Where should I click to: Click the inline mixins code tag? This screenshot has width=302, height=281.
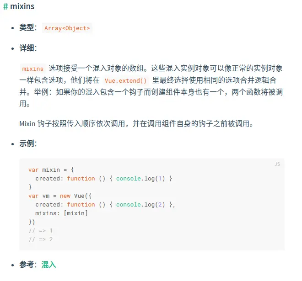click(33, 69)
